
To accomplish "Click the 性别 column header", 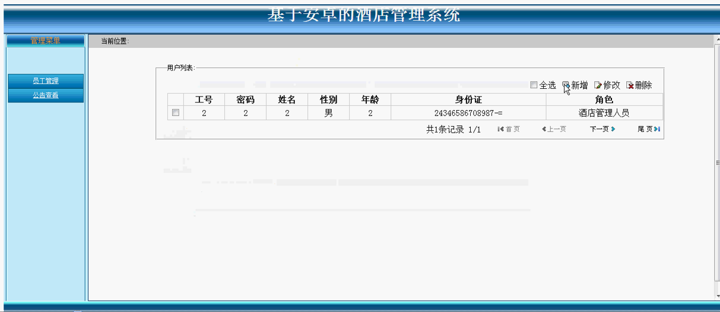I will pos(328,99).
